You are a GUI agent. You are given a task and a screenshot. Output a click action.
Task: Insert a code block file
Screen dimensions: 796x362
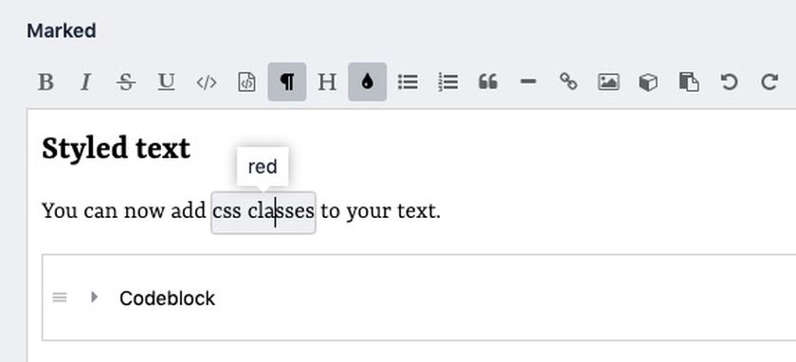point(246,81)
